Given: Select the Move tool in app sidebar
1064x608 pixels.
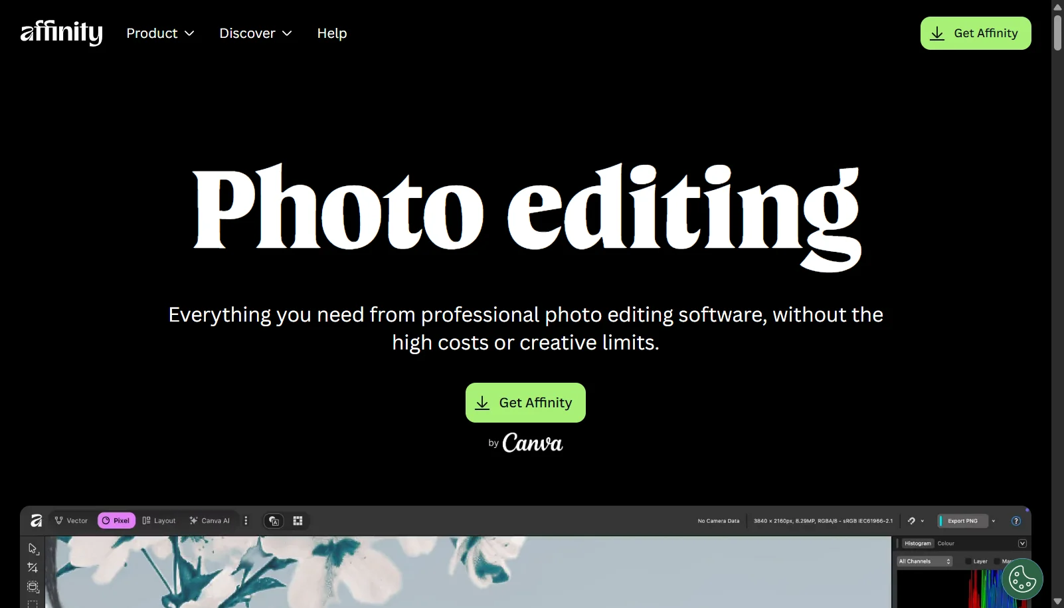Looking at the screenshot, I should pyautogui.click(x=33, y=549).
